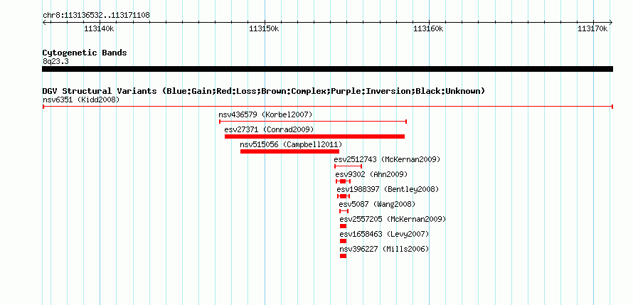Open esv2512743 (McKernan2009) label
The image size is (633, 305).
(387, 159)
